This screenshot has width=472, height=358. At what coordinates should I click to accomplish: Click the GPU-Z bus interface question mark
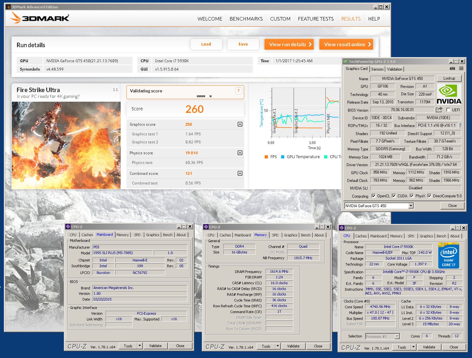click(460, 125)
